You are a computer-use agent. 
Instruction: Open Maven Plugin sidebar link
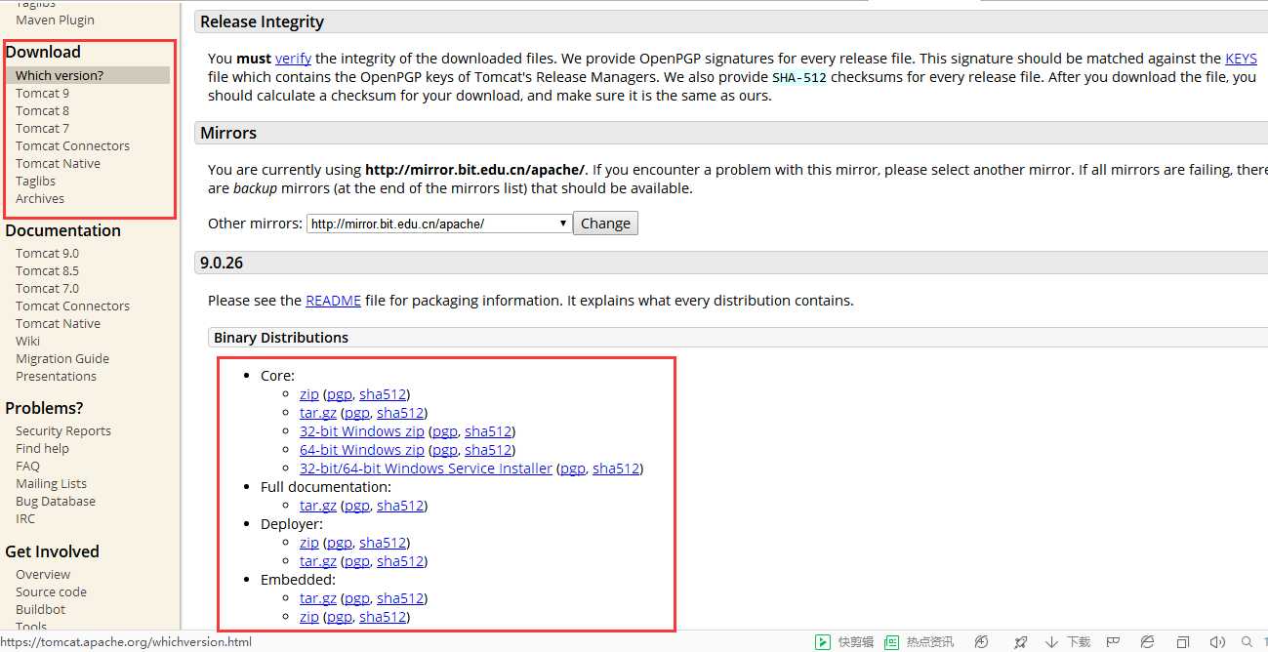[x=55, y=20]
